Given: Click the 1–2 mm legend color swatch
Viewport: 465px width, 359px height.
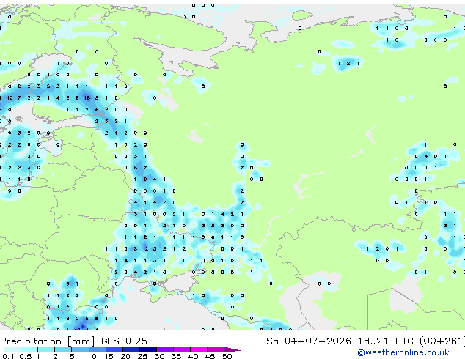Looking at the screenshot, I should coord(46,349).
